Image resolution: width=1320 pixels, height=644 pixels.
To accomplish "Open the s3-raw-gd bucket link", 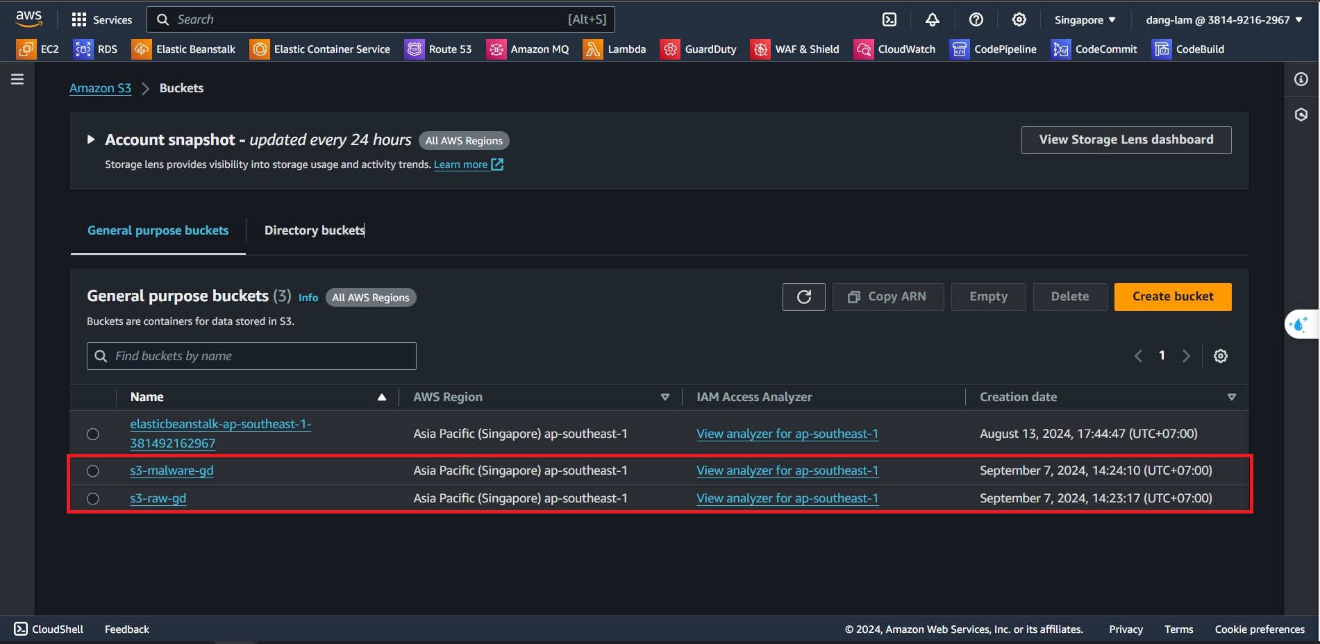I will 158,498.
